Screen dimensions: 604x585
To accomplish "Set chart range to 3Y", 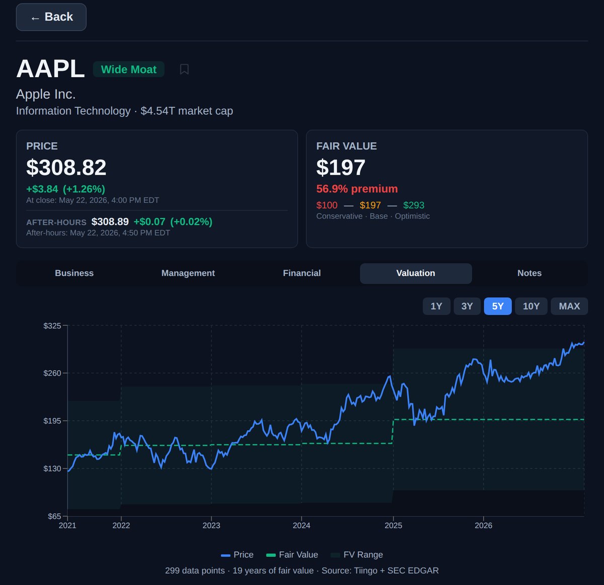I will [467, 306].
